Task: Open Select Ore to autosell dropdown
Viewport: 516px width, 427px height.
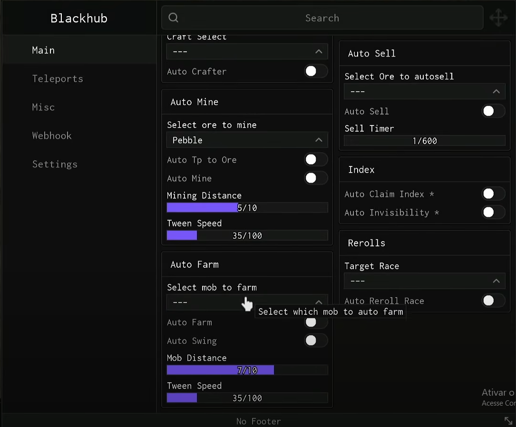Action: tap(424, 91)
